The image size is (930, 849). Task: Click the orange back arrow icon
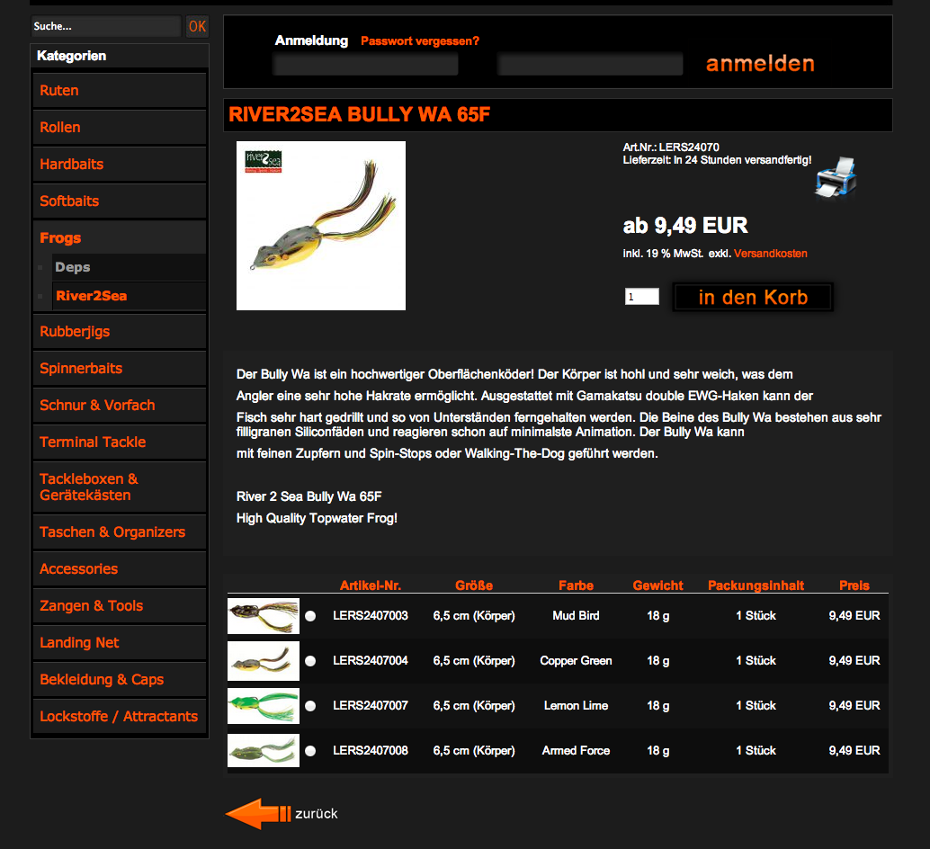tap(257, 813)
